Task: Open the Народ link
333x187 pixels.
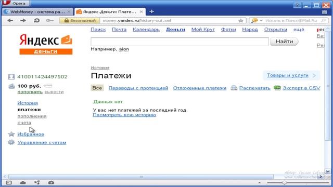Action: [x=250, y=30]
